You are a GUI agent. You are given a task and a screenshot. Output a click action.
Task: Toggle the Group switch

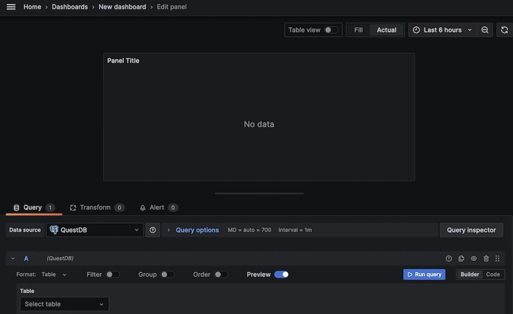[168, 274]
